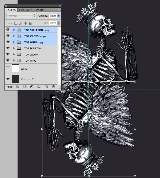160x178 pixels.
Task: Open the blend mode Normal dropdown
Action: (22, 15)
